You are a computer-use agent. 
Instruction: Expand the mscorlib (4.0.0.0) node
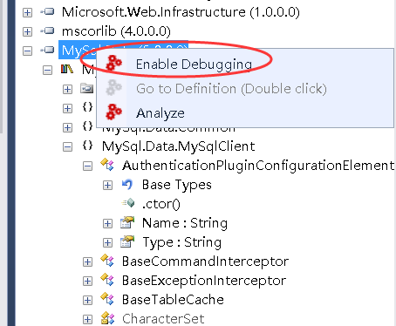[x=27, y=31]
